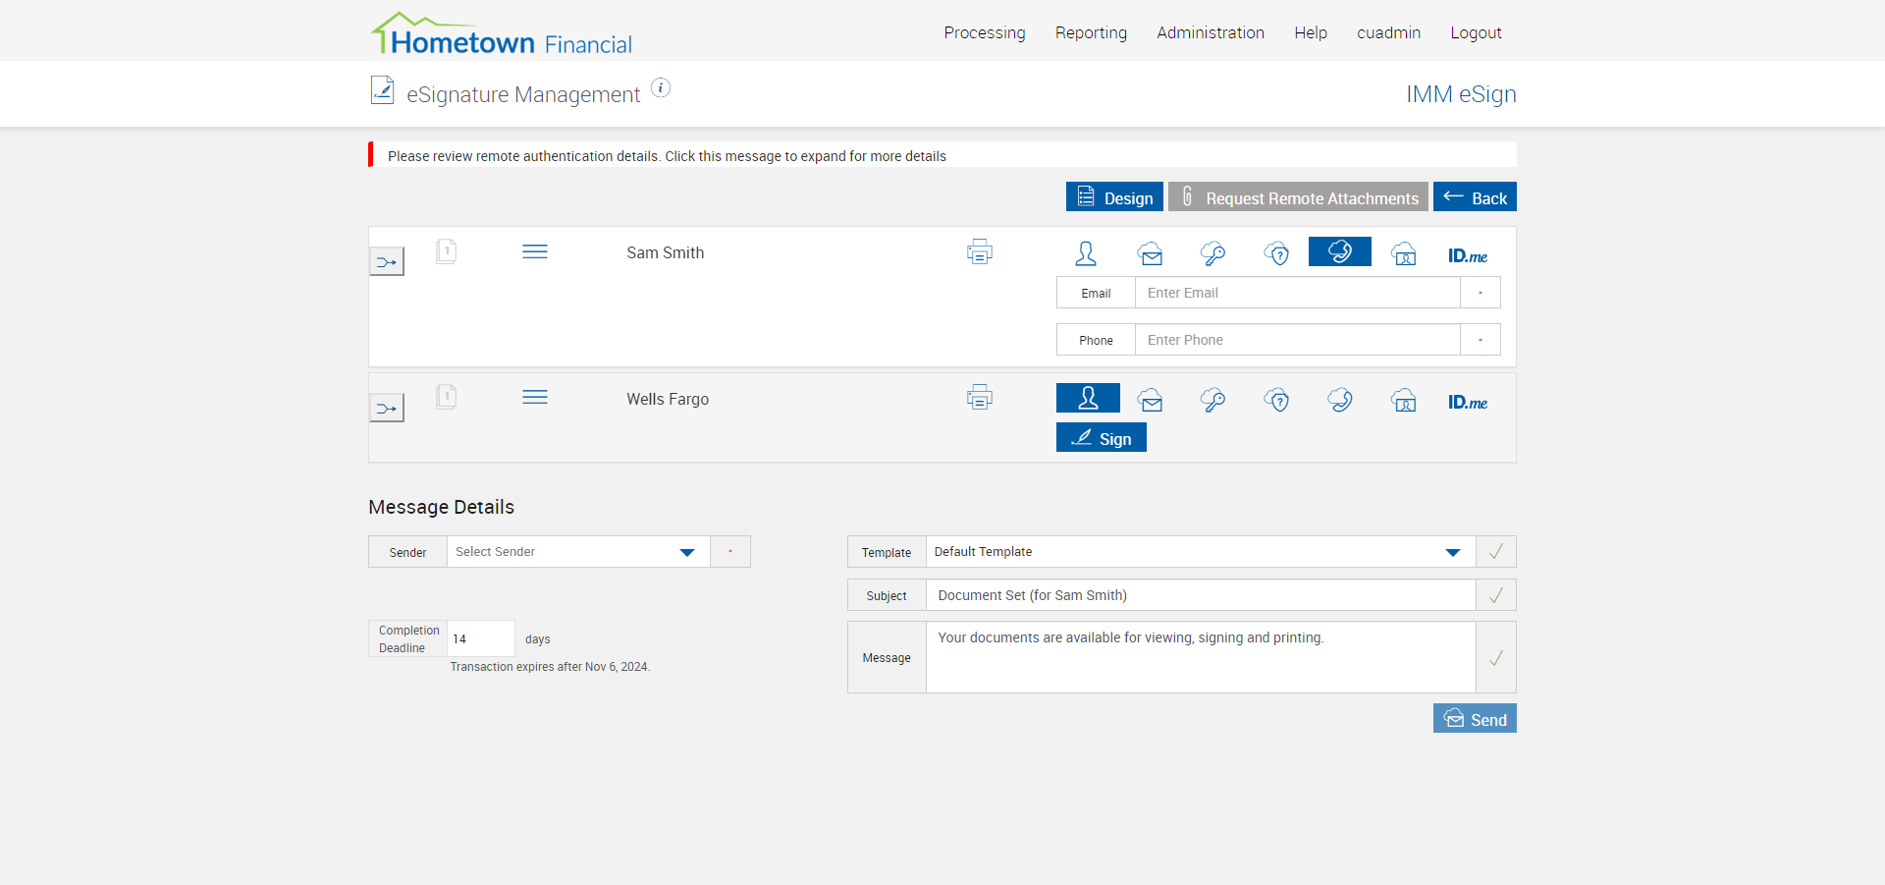Click the Message text area
The image size is (1885, 885).
(x=1201, y=657)
